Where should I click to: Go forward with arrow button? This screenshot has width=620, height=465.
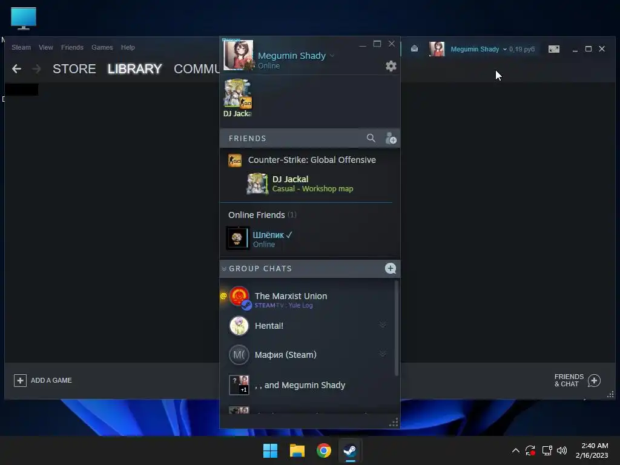[x=36, y=69]
